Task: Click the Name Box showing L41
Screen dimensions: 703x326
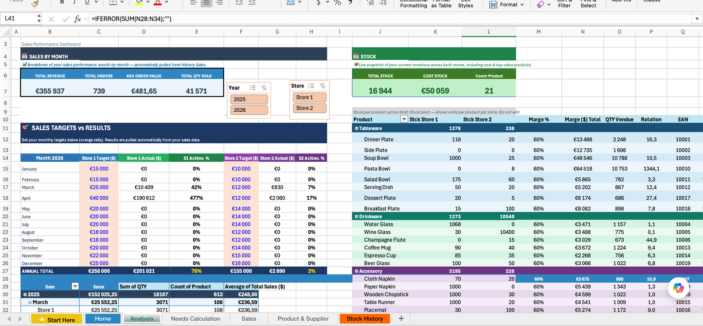Action: (19, 19)
